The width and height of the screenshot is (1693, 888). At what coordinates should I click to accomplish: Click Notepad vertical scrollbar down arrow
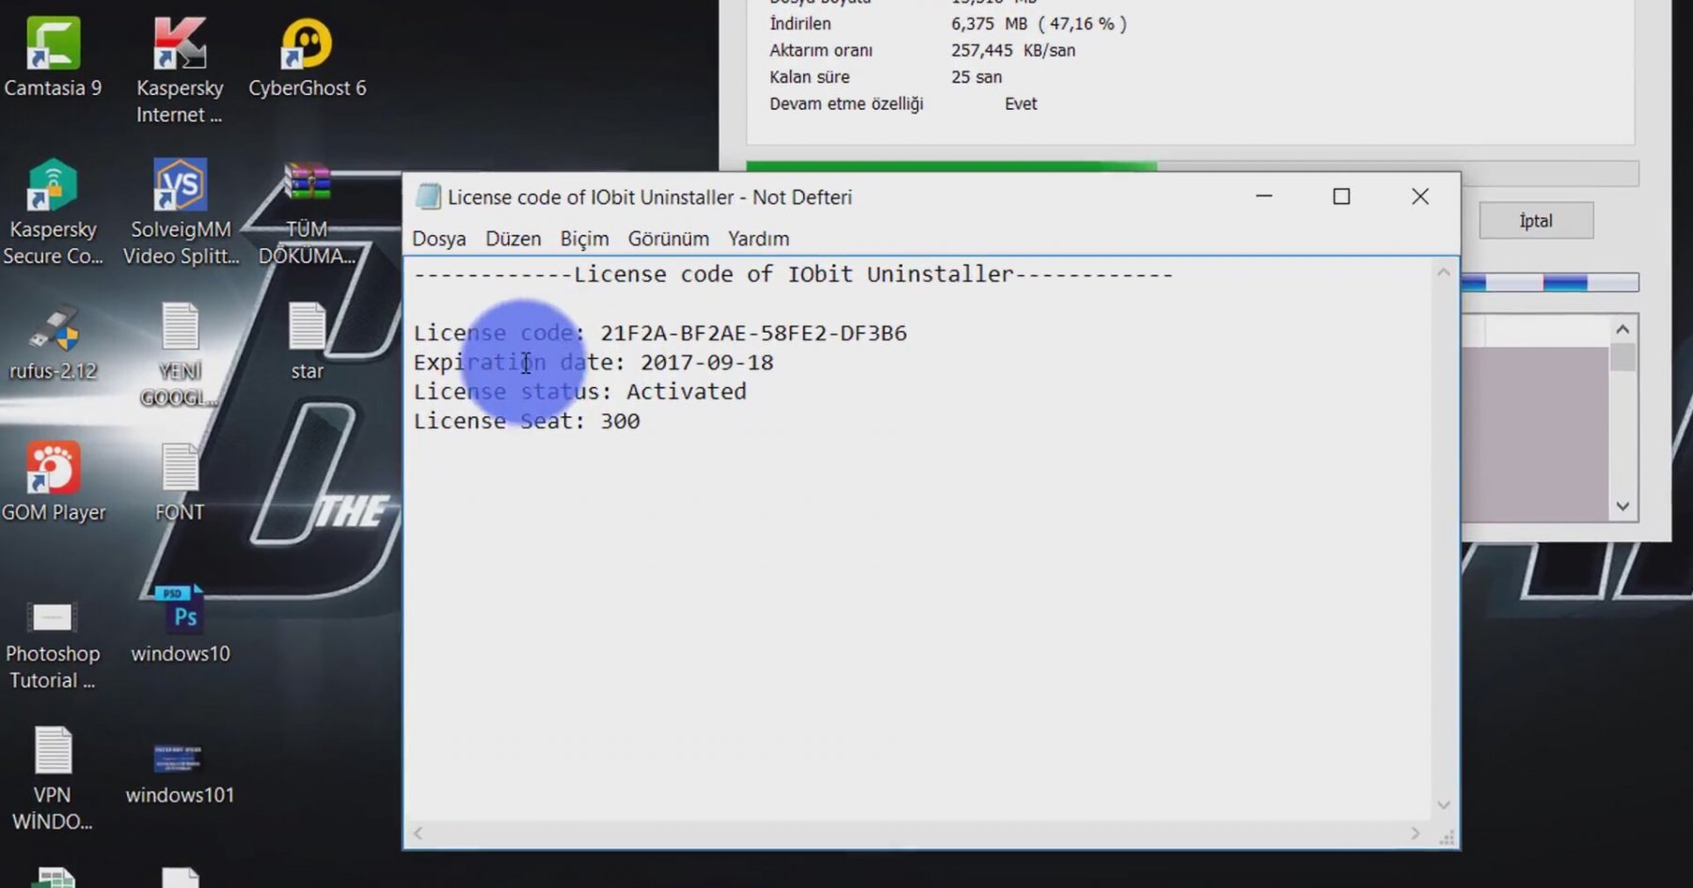tap(1444, 805)
